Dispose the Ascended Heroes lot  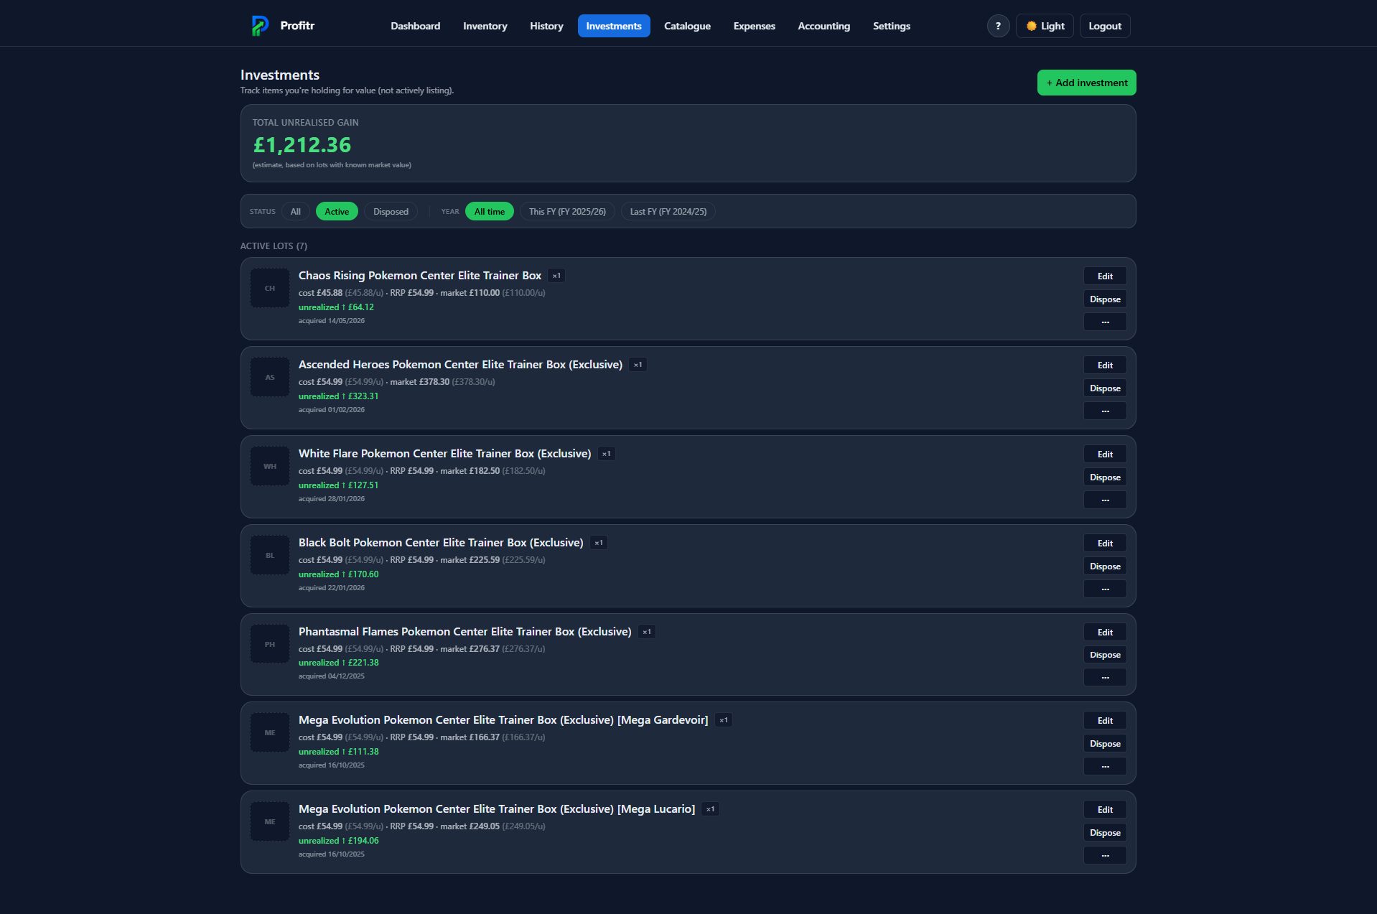1105,388
